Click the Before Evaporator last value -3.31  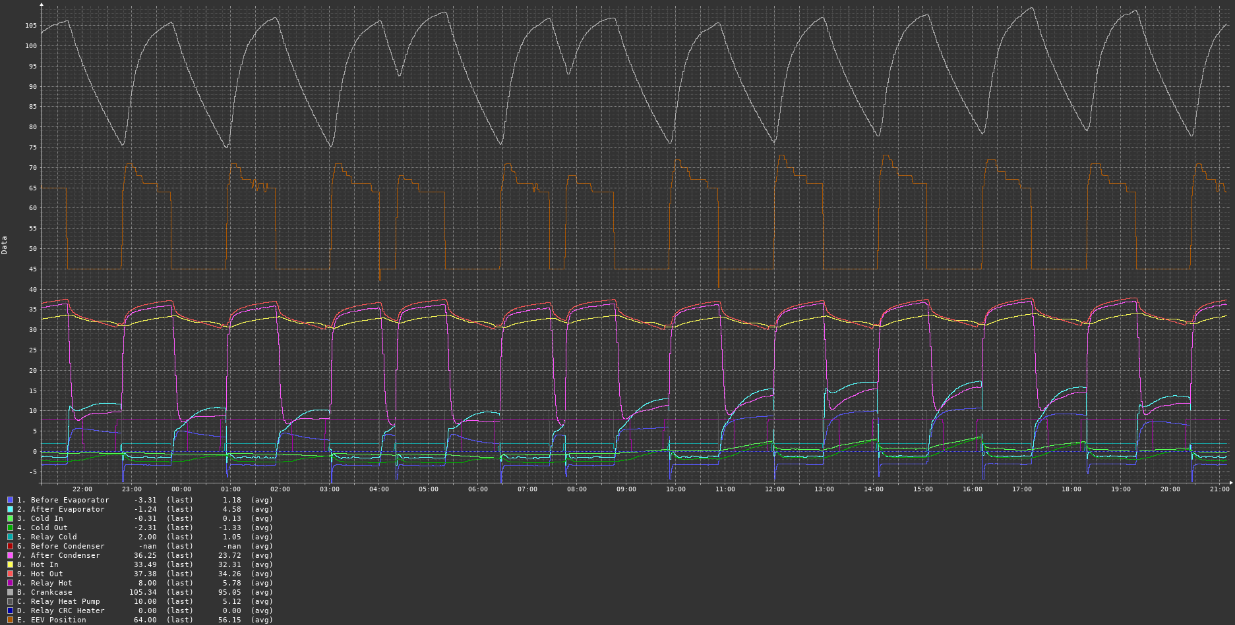click(x=145, y=500)
